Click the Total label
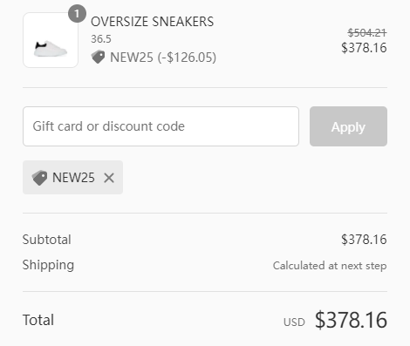This screenshot has height=346, width=410. pos(38,320)
